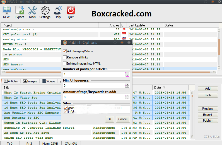Open Settings gear icon
This screenshot has width=222, height=145.
click(45, 12)
